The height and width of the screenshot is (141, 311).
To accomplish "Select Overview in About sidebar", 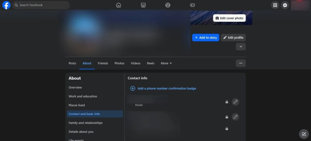I will (x=95, y=87).
